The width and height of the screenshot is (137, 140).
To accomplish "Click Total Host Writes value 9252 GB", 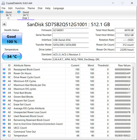I will [125, 35].
